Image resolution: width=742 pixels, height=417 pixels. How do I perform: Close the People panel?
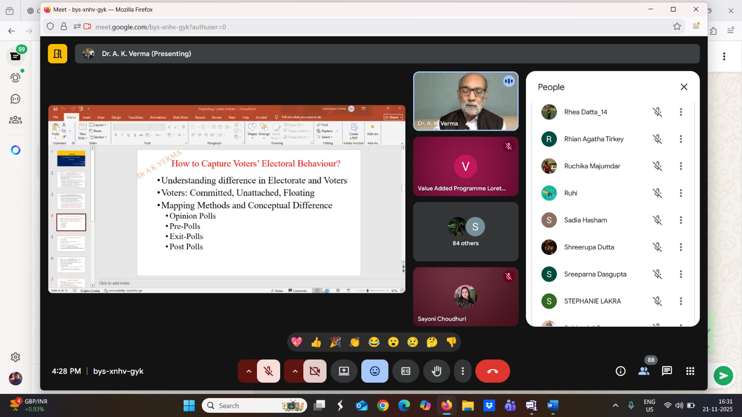(x=684, y=87)
